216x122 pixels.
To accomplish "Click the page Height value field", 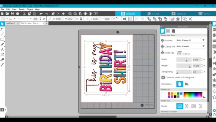I will 197,66.
